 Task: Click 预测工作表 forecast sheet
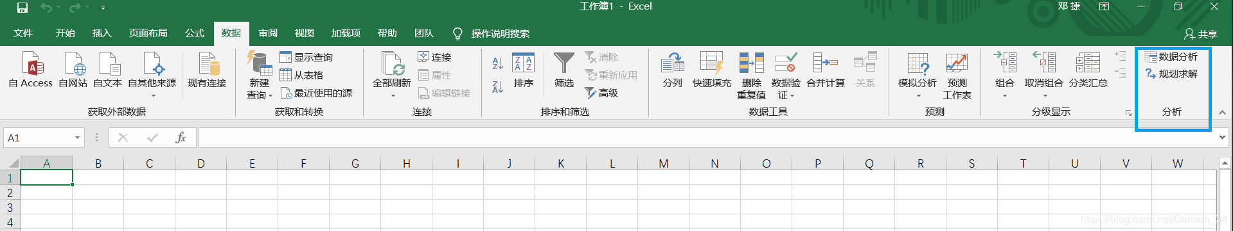tap(957, 76)
